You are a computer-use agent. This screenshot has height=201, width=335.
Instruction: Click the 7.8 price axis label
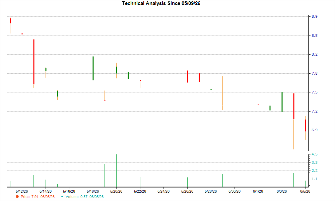(314, 73)
